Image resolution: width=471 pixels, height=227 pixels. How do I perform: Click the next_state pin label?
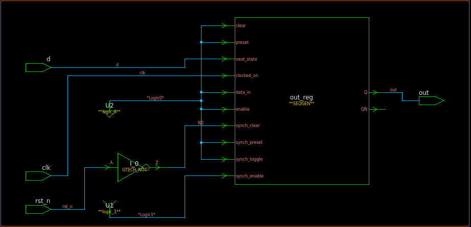click(246, 59)
